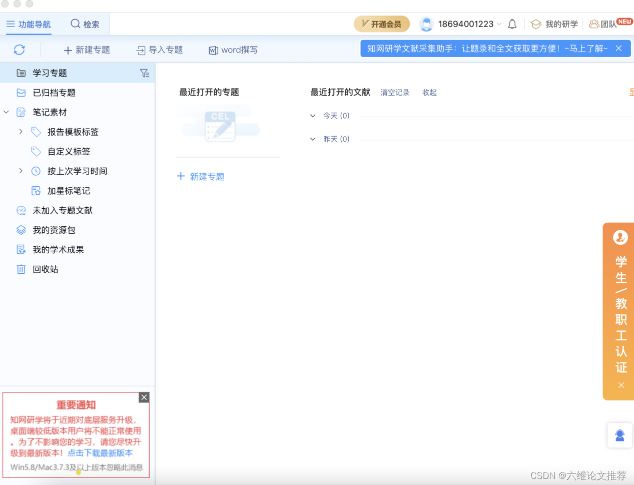Click the 未加入专题文献 icon
634x485 pixels.
[21, 211]
